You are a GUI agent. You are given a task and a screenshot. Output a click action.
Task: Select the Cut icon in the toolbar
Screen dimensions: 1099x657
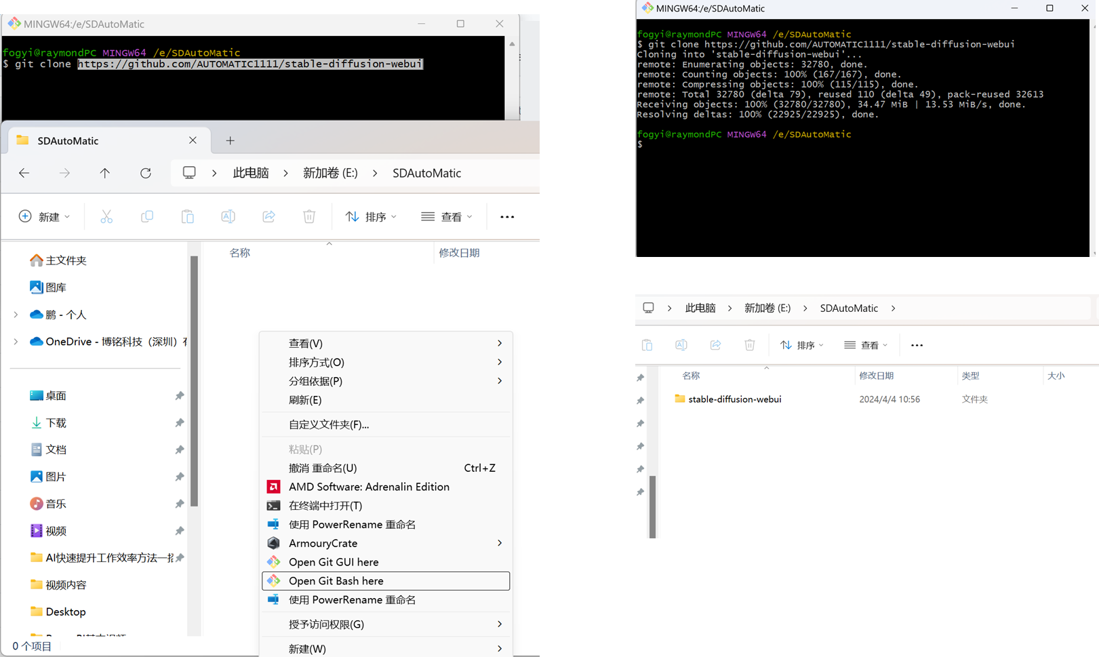tap(106, 216)
